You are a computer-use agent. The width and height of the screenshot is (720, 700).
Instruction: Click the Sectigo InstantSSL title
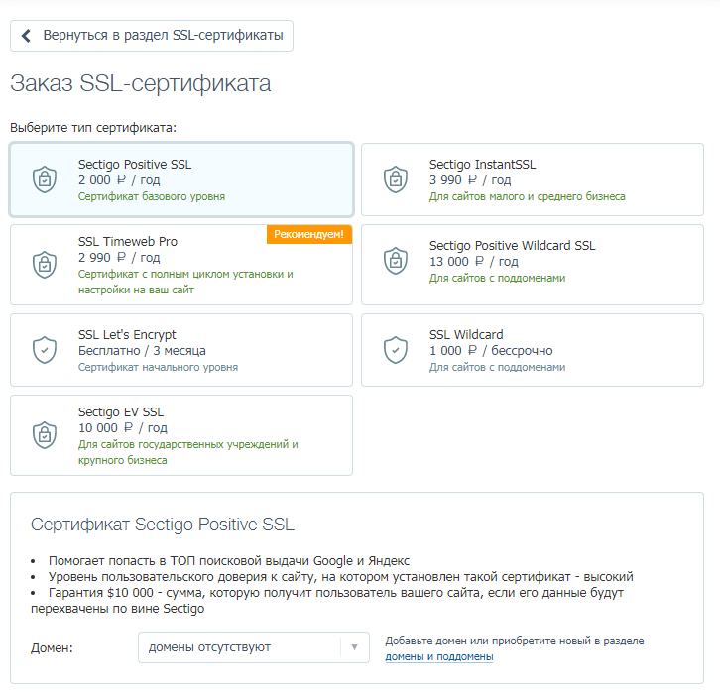(482, 165)
